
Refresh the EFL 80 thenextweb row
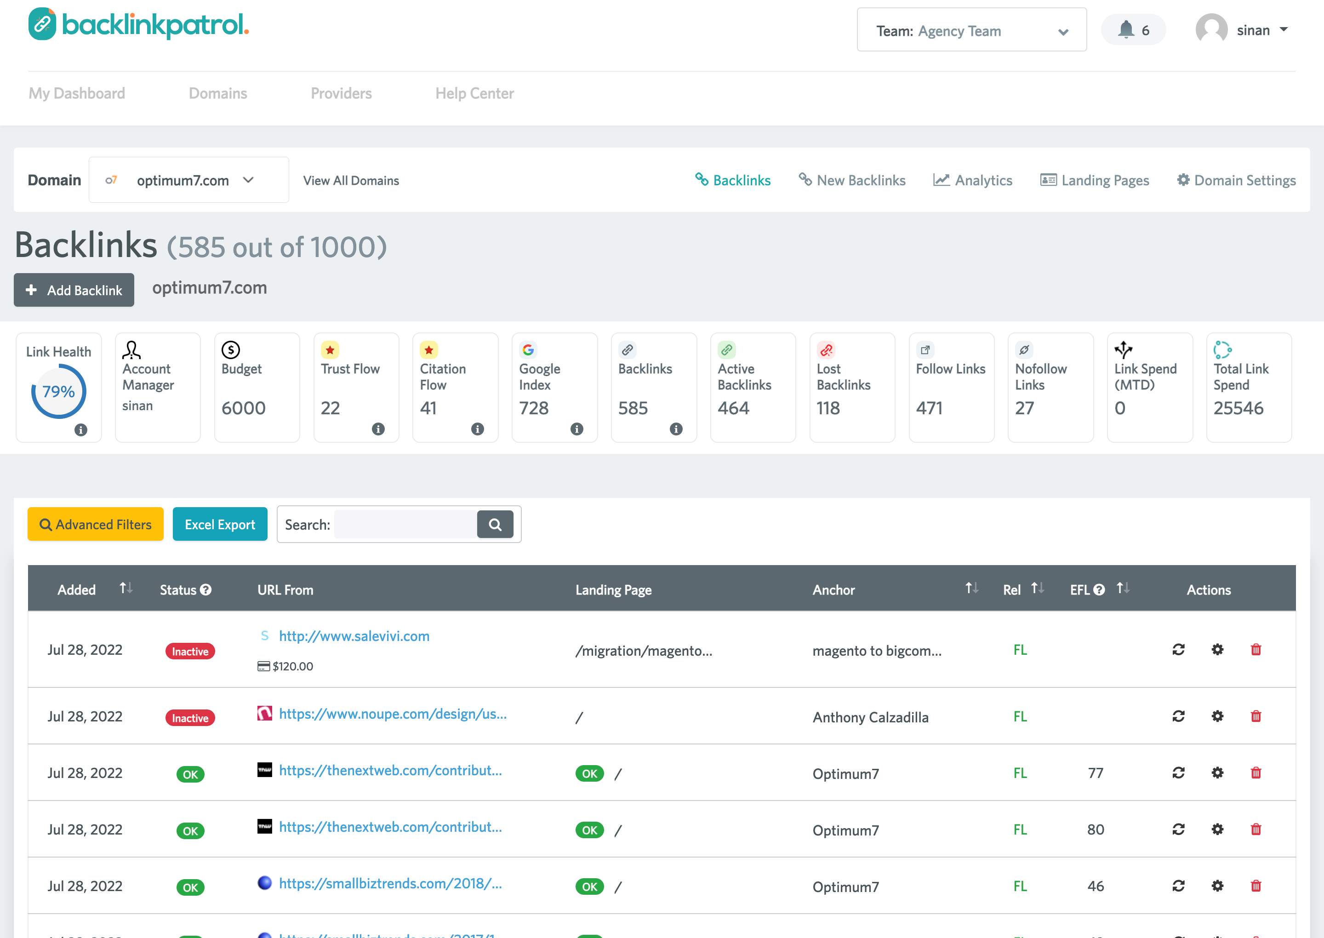tap(1178, 829)
